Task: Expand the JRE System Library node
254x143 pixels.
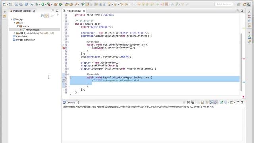Action: click(15, 33)
